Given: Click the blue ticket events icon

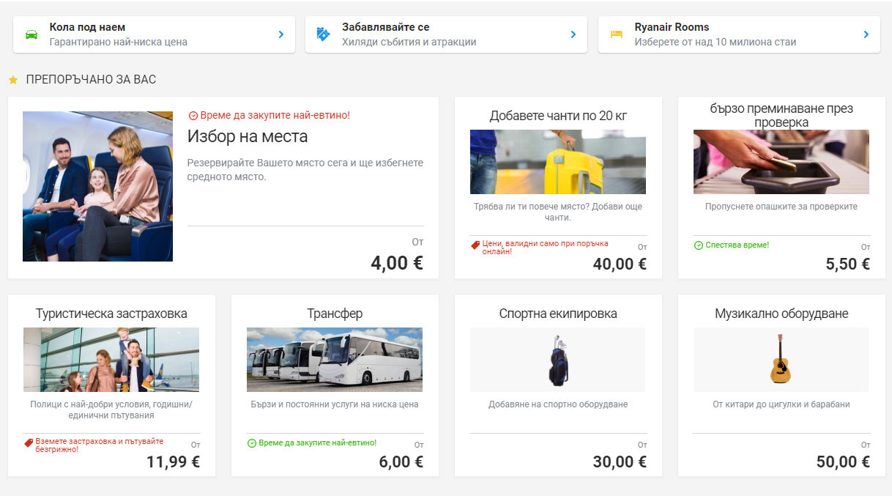Looking at the screenshot, I should tap(323, 34).
